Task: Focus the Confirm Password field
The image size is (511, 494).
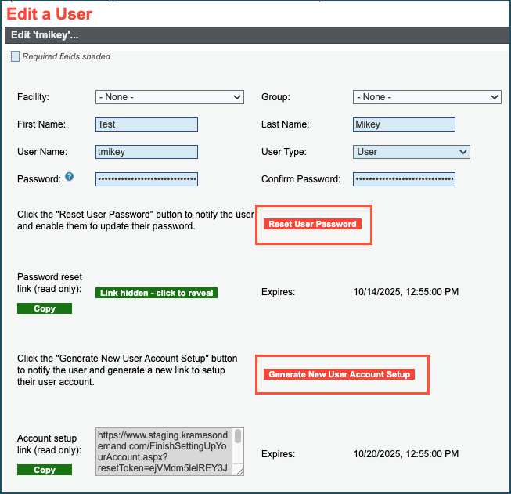Action: pos(404,179)
